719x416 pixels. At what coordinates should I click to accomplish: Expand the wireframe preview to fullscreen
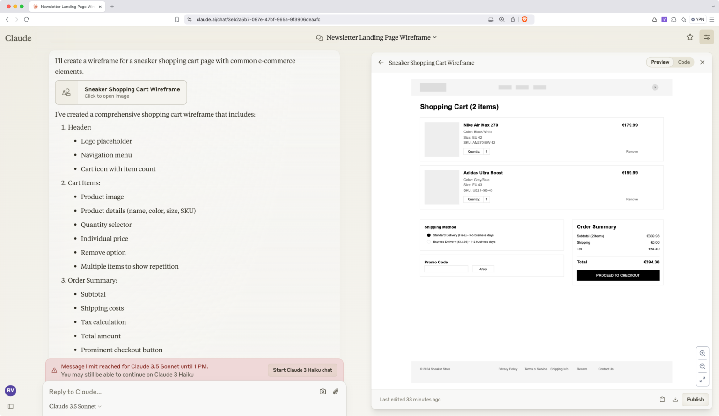(x=702, y=380)
